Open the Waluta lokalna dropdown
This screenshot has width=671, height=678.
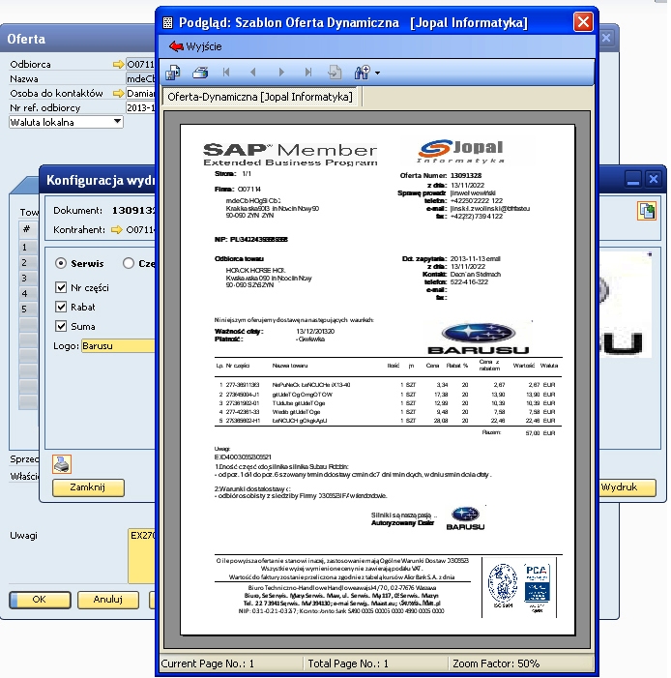(117, 122)
